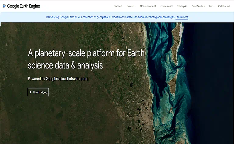Open the Google Earth Engine home link
Viewport: 234px width, 144px height.
coord(21,6)
